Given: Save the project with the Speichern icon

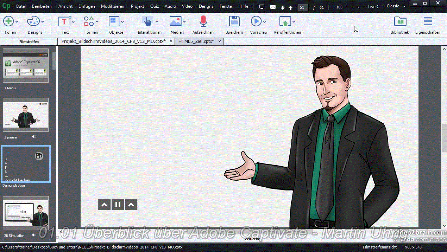Looking at the screenshot, I should click(x=234, y=21).
